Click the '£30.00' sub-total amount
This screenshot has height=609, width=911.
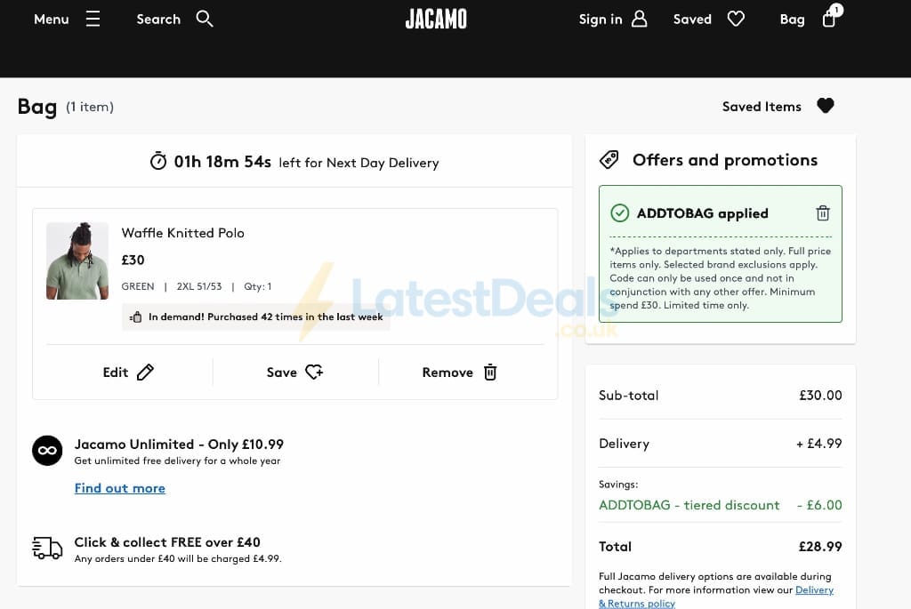820,396
